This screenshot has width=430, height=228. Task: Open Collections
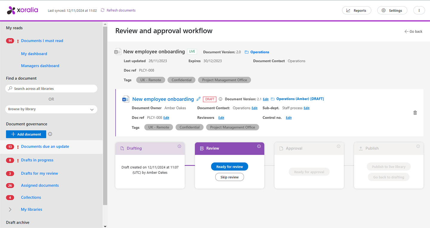tap(31, 197)
